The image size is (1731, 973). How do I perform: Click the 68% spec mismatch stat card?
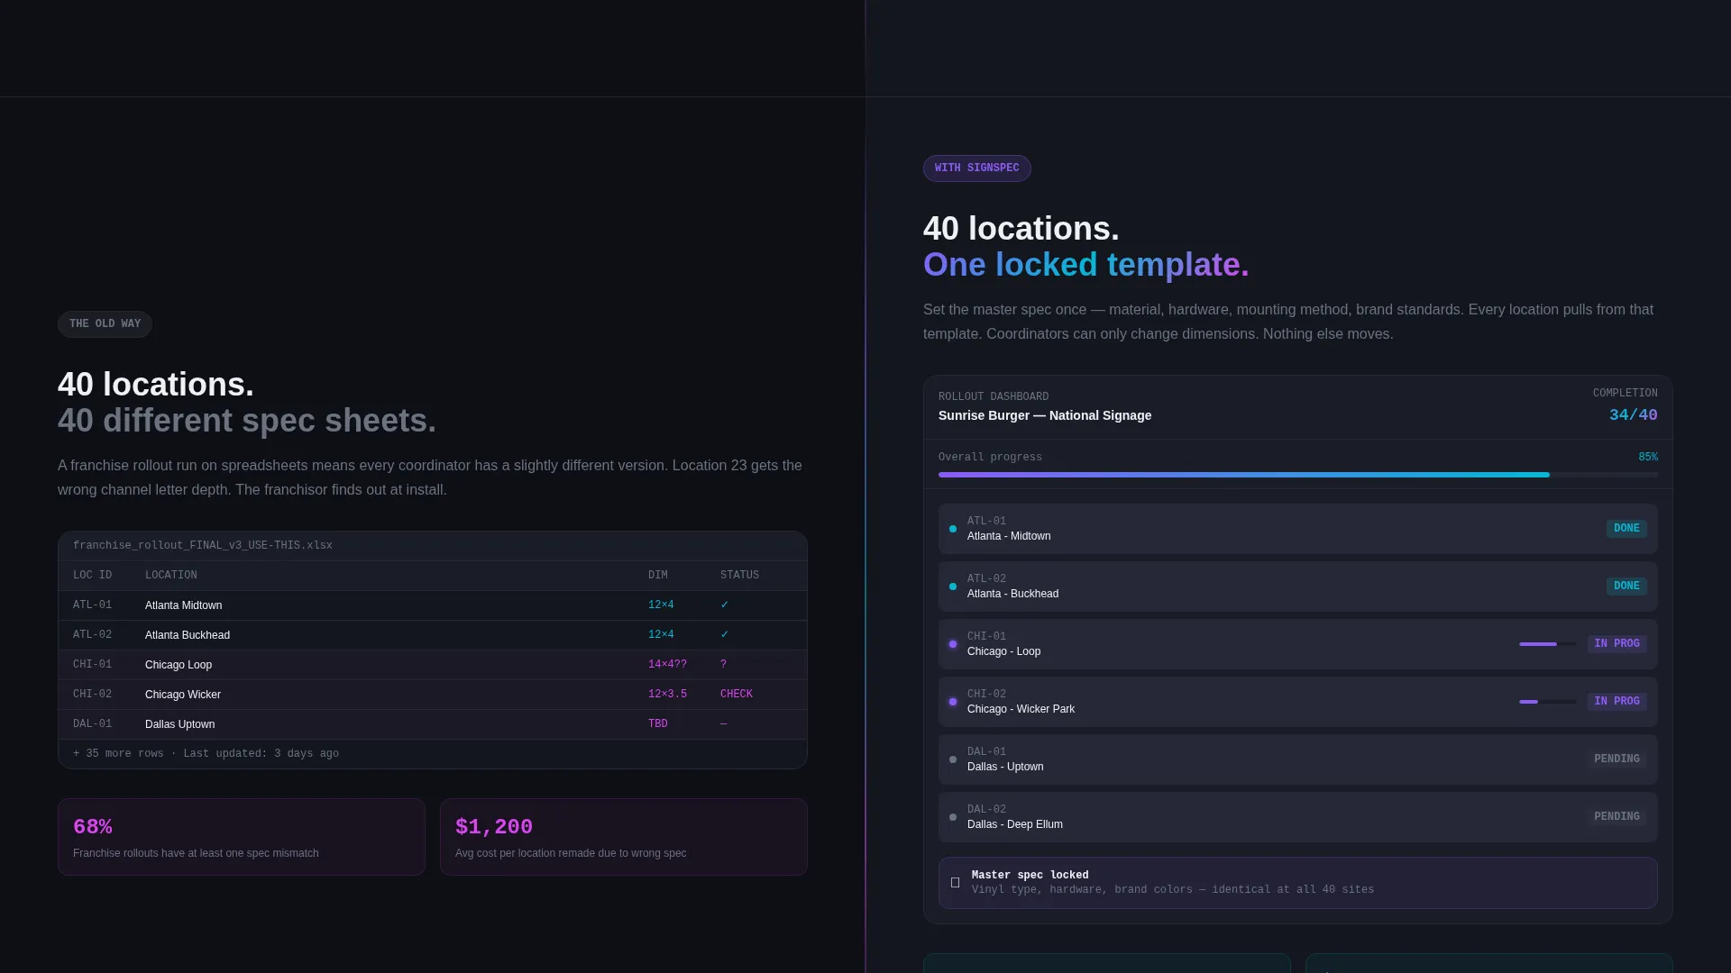[242, 837]
